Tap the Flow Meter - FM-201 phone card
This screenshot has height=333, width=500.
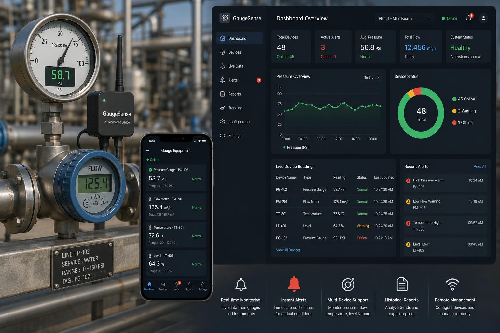[176, 206]
